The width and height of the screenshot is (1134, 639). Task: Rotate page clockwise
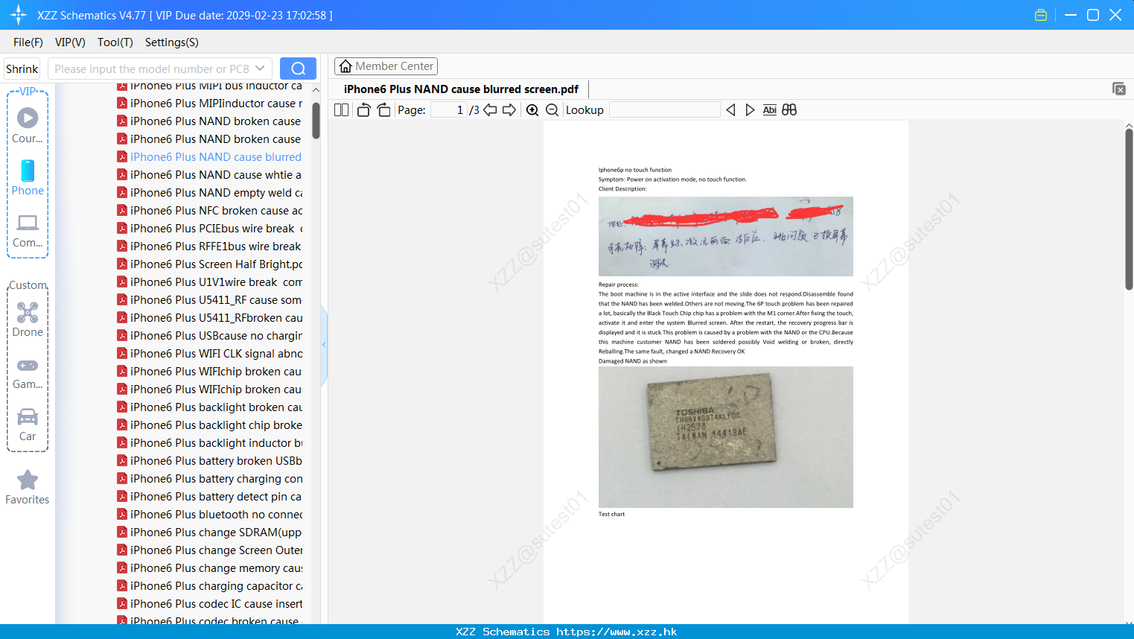(383, 110)
